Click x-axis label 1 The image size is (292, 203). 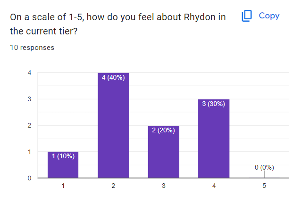(63, 186)
